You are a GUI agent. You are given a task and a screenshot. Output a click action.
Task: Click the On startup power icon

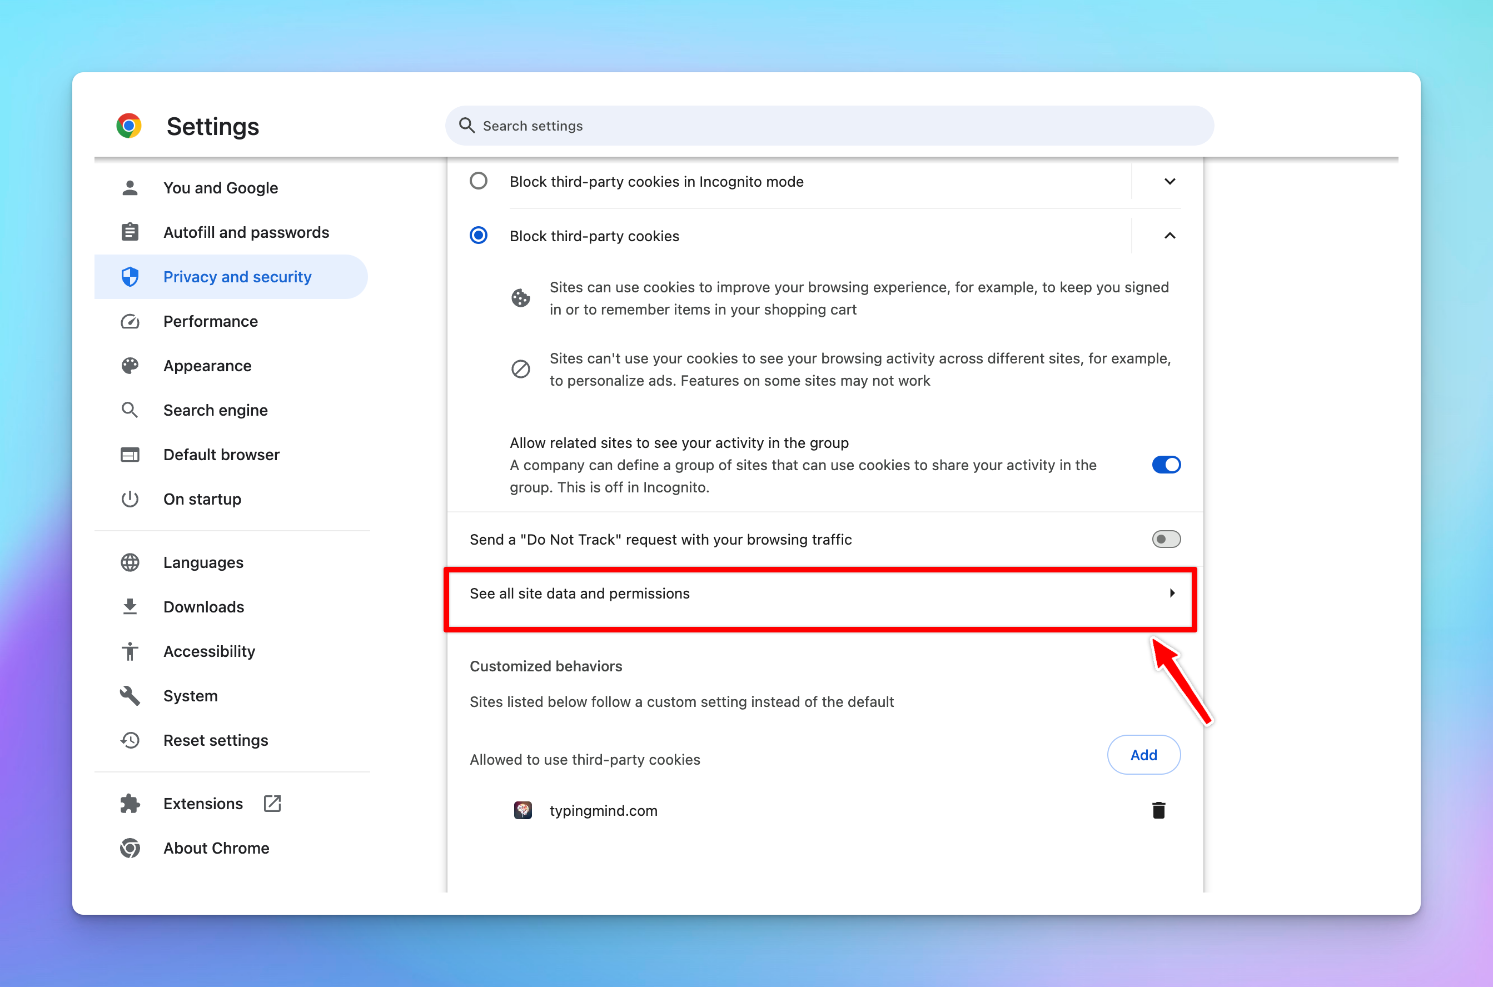click(x=130, y=499)
